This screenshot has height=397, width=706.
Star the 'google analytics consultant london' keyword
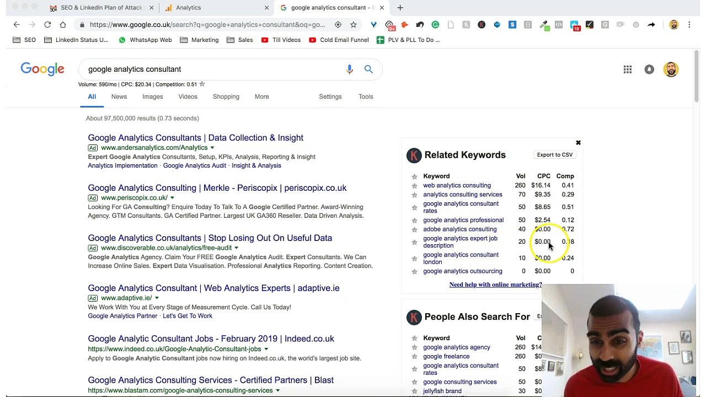tap(414, 259)
